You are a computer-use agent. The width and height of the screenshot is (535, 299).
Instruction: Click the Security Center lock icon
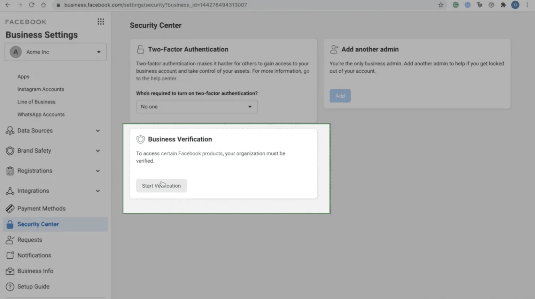coord(10,224)
